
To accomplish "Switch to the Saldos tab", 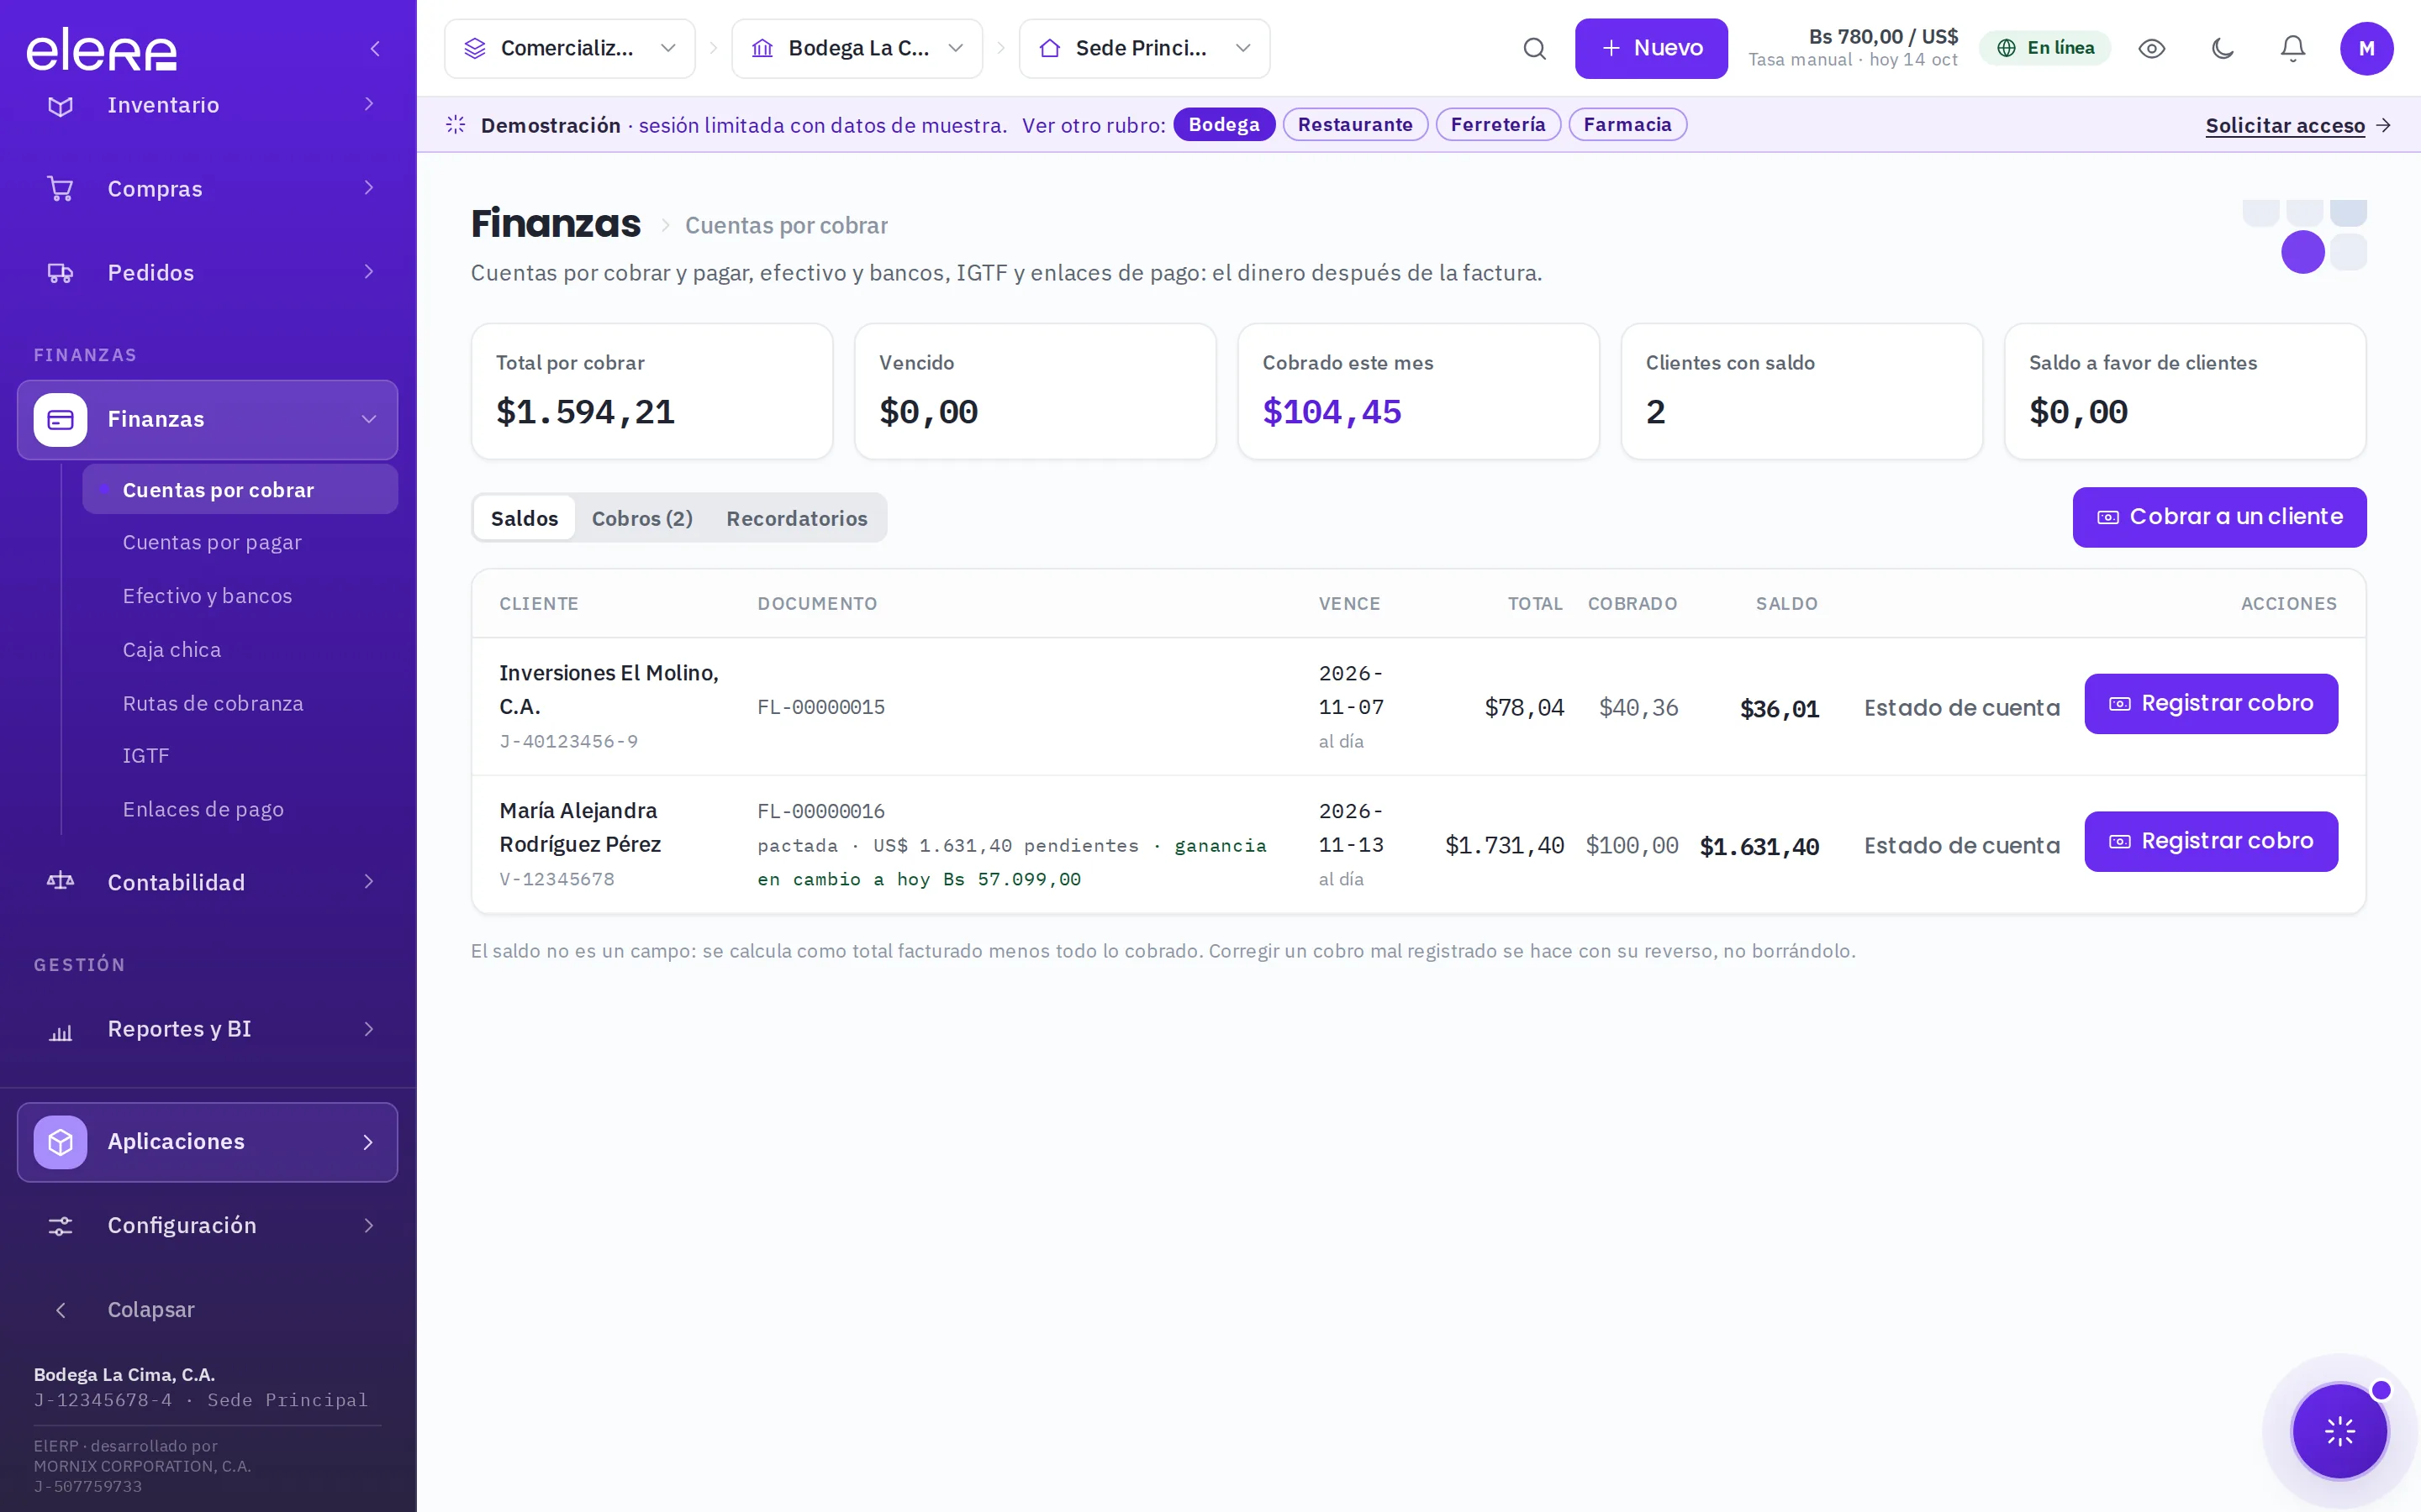I will [x=525, y=518].
